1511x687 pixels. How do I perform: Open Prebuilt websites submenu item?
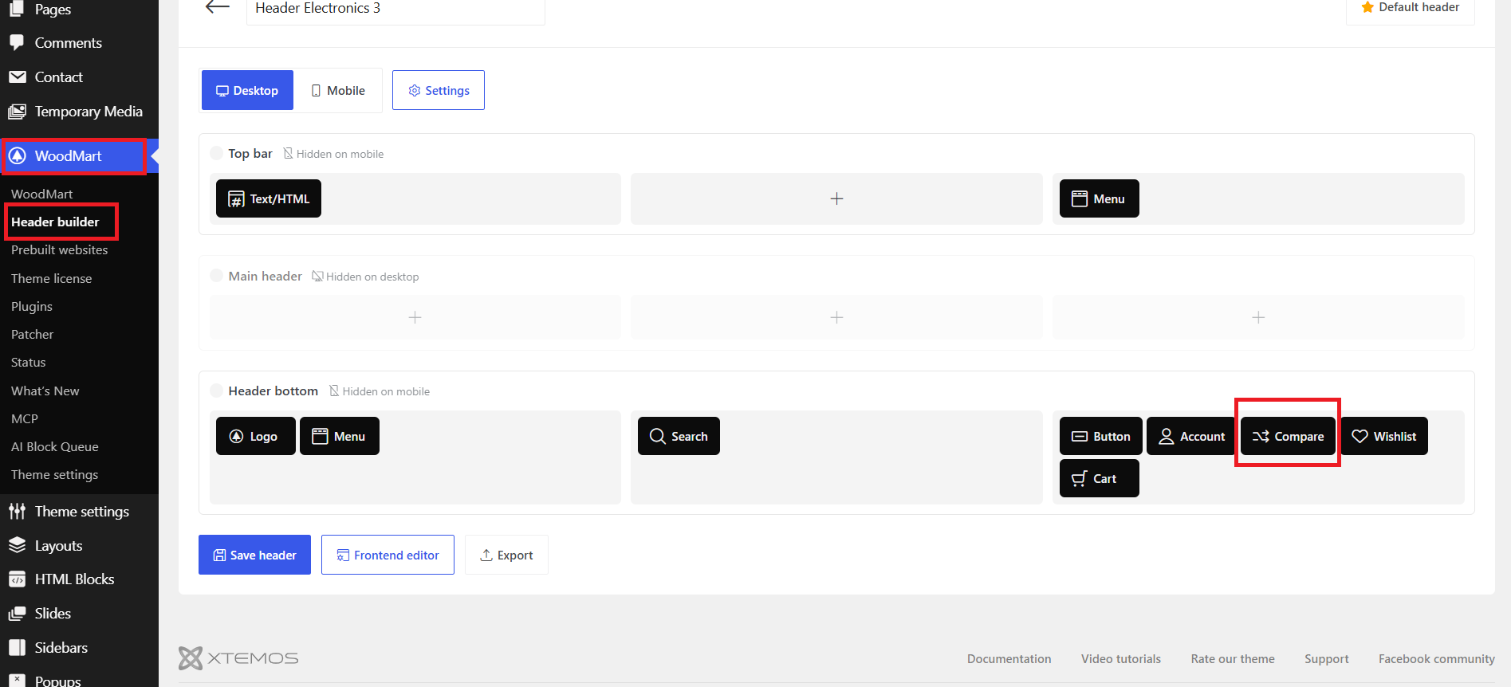(x=60, y=249)
